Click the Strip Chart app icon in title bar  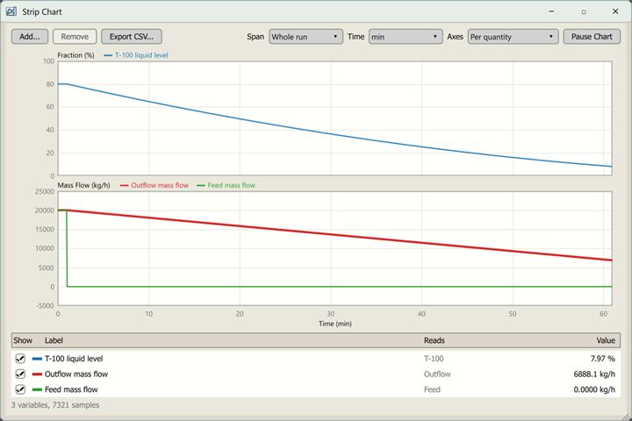point(11,11)
